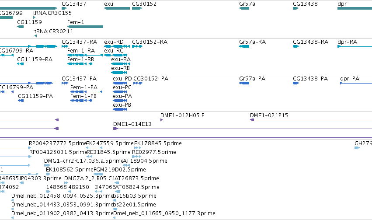The image size is (372, 220).
Task: Click the exu-PC protein label
Action: 122,87
